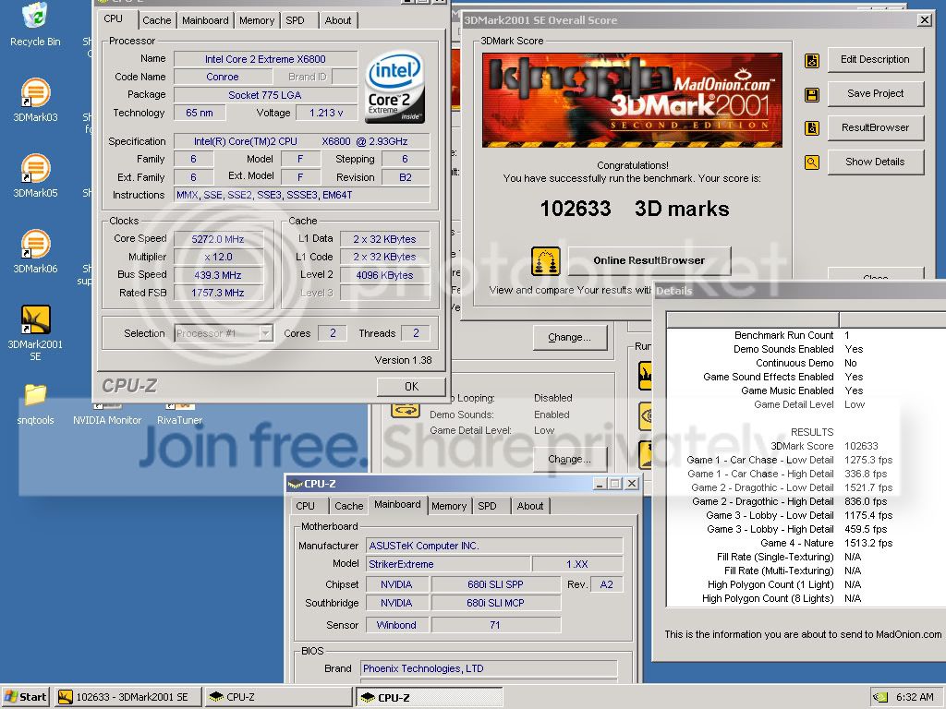Click the Show Details button

coord(875,162)
